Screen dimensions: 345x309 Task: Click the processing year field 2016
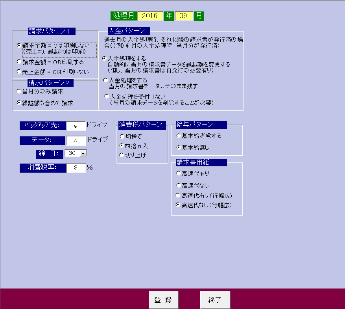[x=149, y=16]
